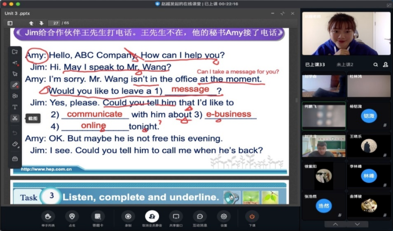Screen dimensions: 393x231
Task: Click the Unit 3 .pptx title
Action: pos(17,13)
